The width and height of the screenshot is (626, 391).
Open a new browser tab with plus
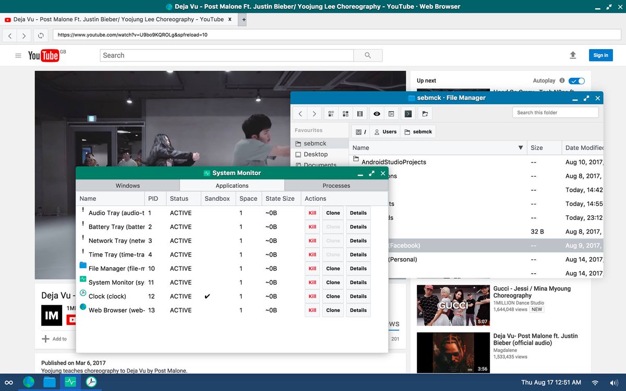(x=244, y=20)
